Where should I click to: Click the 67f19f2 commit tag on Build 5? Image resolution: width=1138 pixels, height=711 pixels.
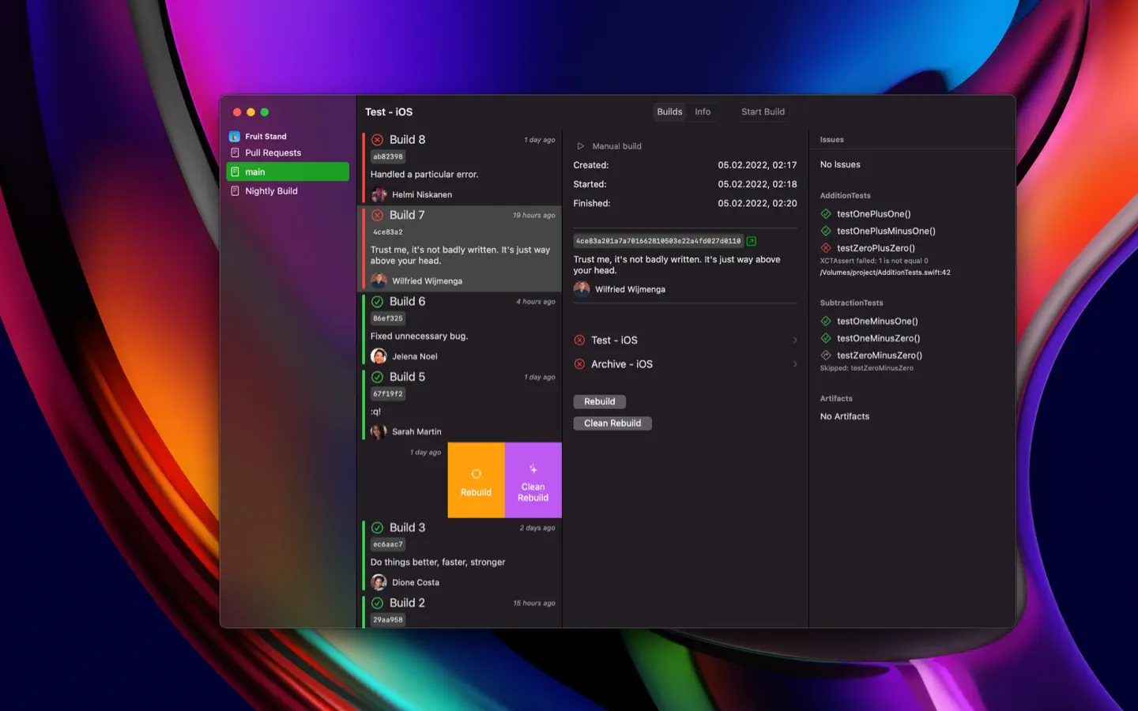[388, 393]
